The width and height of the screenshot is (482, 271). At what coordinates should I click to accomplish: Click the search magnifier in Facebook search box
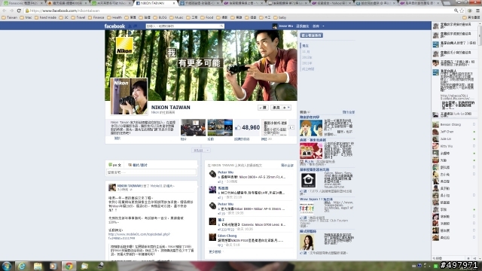click(221, 26)
